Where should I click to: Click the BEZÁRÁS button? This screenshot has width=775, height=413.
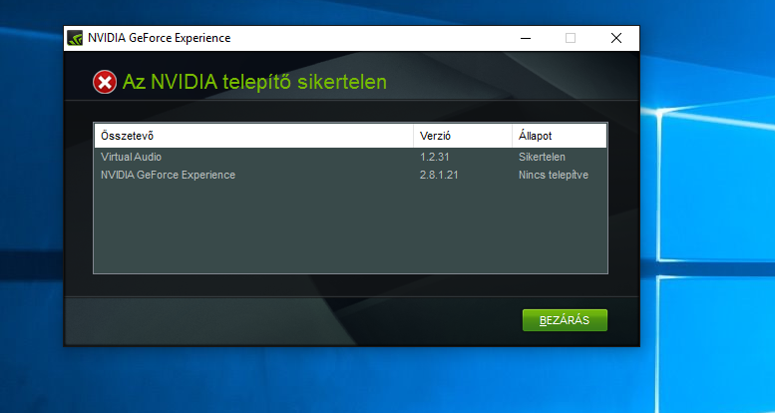coord(565,320)
